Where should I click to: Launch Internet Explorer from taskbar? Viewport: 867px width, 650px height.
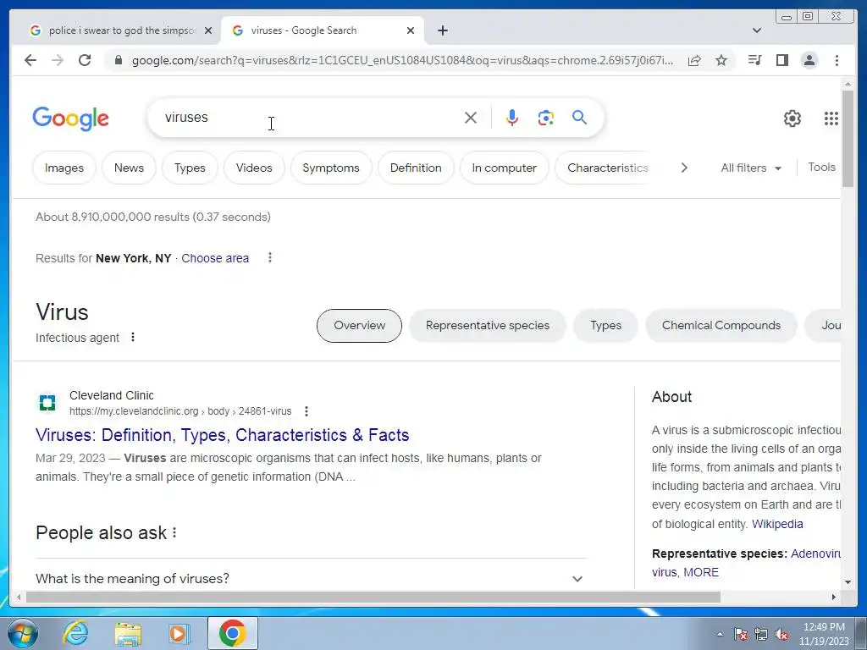[75, 633]
